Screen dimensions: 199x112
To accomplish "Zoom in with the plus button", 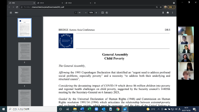I will pyautogui.click(x=96, y=13).
